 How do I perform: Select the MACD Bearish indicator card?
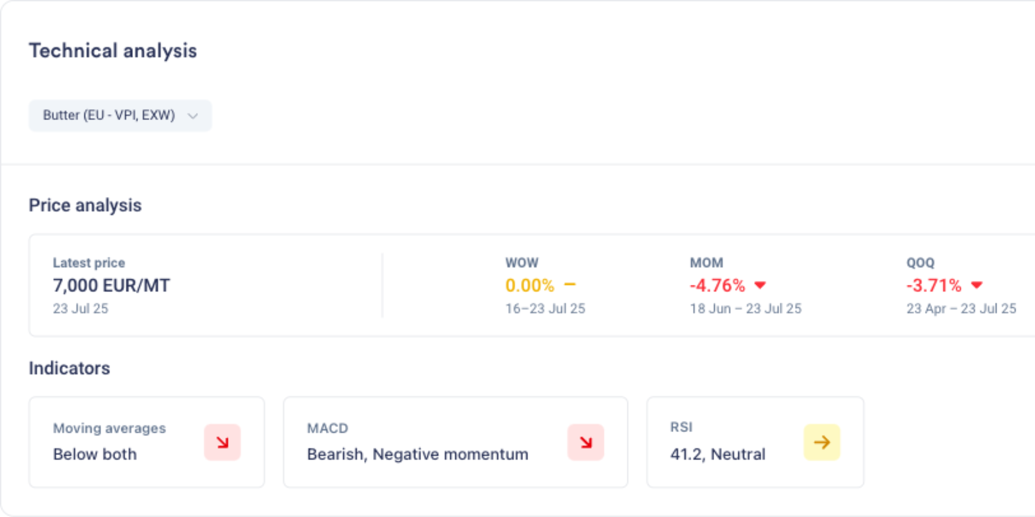[455, 442]
